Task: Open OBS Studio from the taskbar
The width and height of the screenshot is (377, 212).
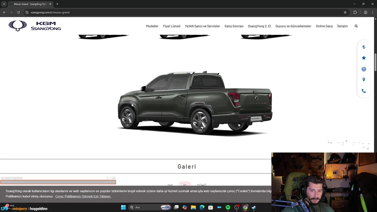Action: [x=237, y=207]
